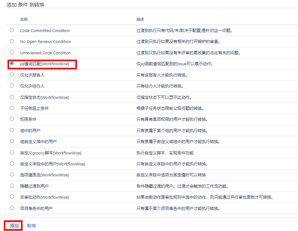Choose the 自定义字段中的用户[WorkflowWise] radio
Screen dimensions: 298x231
[x=12, y=164]
